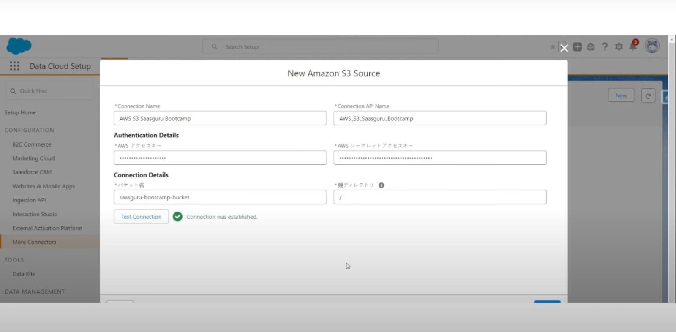
Task: Edit the Connection API Name field
Action: (x=440, y=118)
